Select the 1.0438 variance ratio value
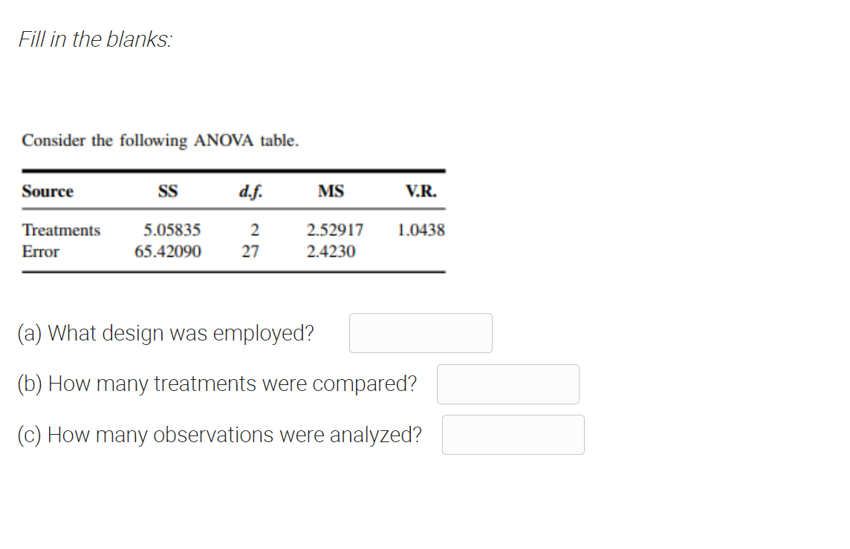 pos(421,230)
